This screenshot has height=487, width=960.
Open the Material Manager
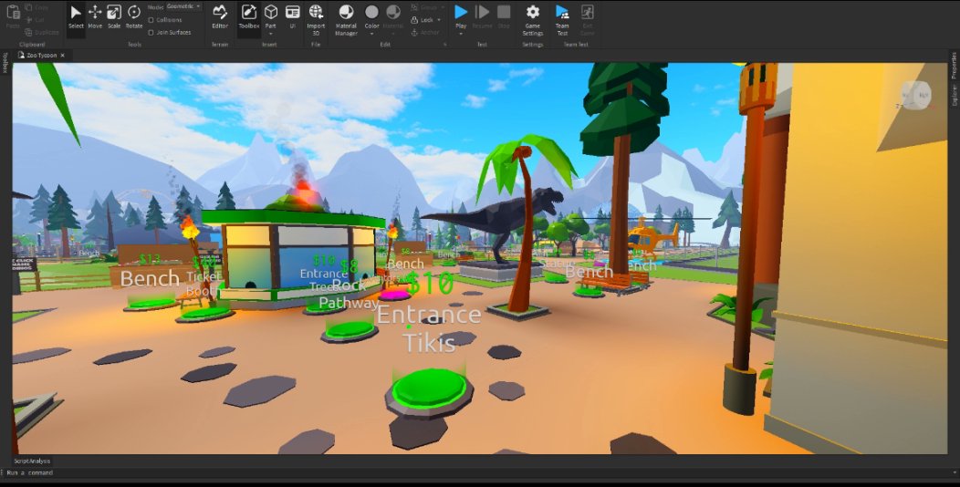[346, 18]
